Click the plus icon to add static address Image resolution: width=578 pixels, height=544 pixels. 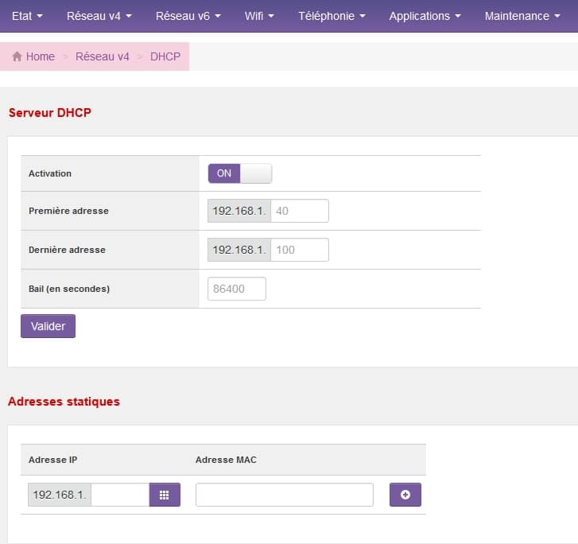click(405, 495)
